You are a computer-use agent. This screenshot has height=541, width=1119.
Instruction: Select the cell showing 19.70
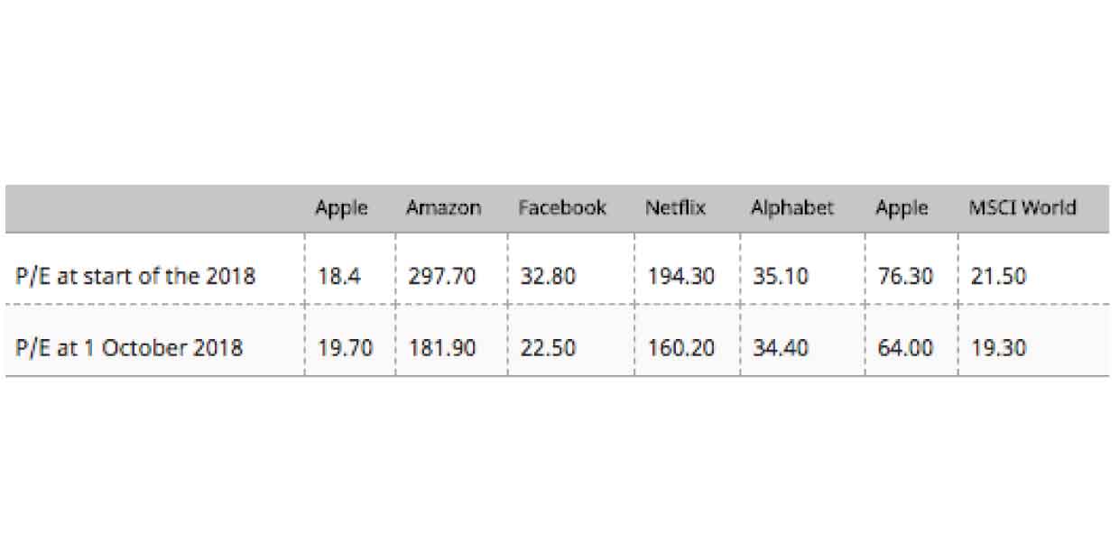pos(346,348)
